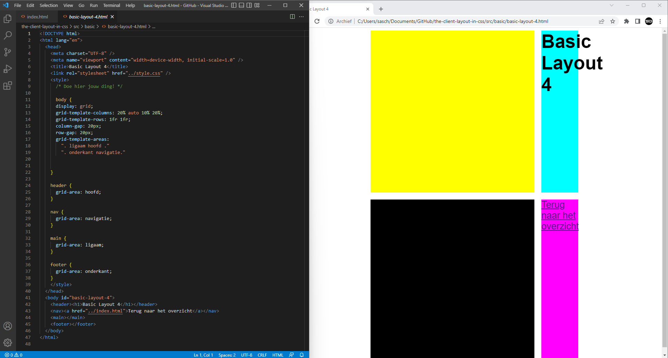Open the Edit menu

pos(30,5)
